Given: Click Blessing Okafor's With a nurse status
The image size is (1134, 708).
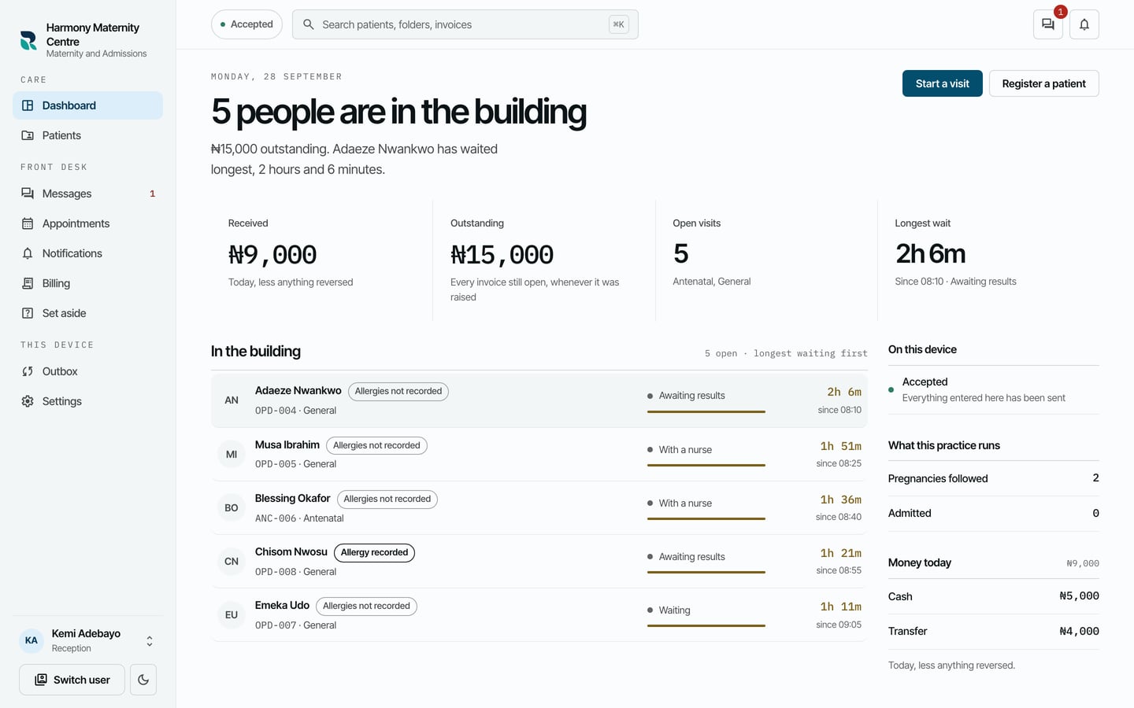Looking at the screenshot, I should click(x=680, y=503).
